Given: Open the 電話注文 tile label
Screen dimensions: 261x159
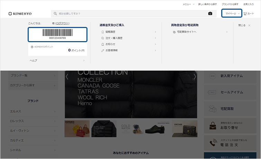Looking at the screenshot, I should point(229,145).
